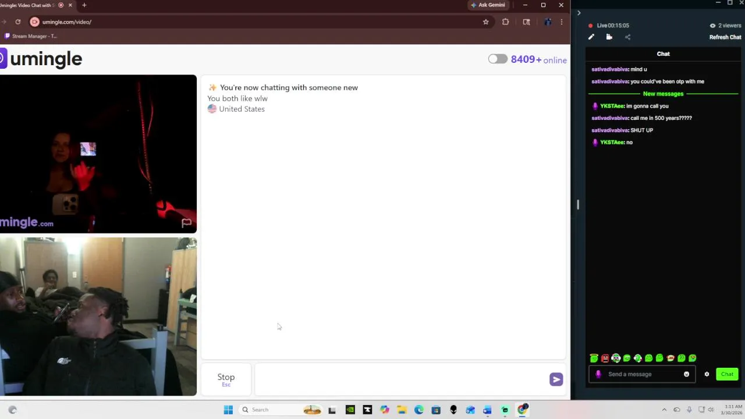Bookmark this page with the star icon
This screenshot has height=419, width=745.
pos(485,22)
